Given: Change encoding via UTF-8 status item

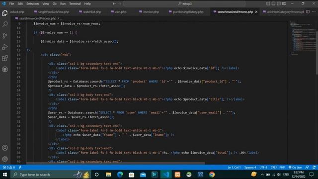Looking at the screenshot, I should tap(263, 168).
